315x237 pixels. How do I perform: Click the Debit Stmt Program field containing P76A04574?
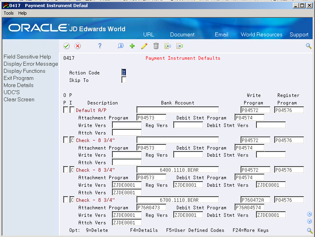[x=249, y=207]
